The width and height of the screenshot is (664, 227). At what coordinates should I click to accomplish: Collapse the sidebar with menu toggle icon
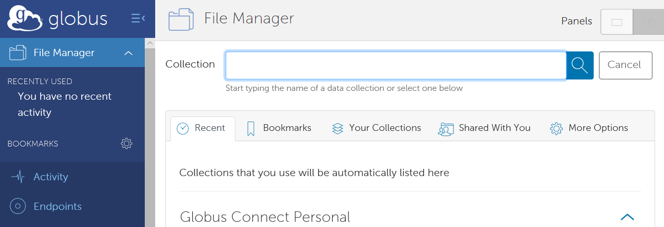[138, 19]
